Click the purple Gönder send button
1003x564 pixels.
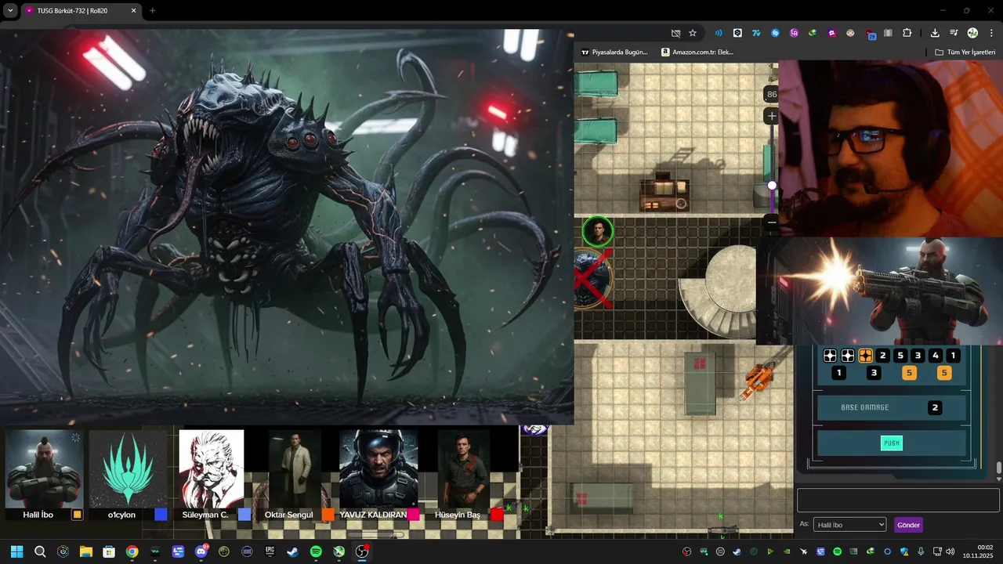pos(908,525)
